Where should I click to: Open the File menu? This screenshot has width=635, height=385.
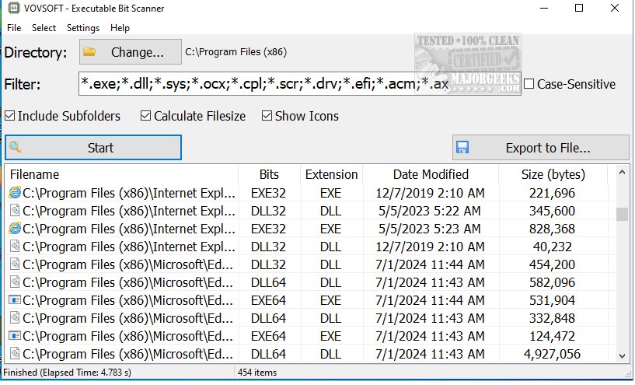point(15,27)
